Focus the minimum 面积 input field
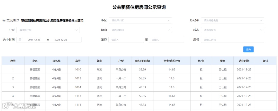The height and width of the screenshot is (111, 278). (126, 40)
